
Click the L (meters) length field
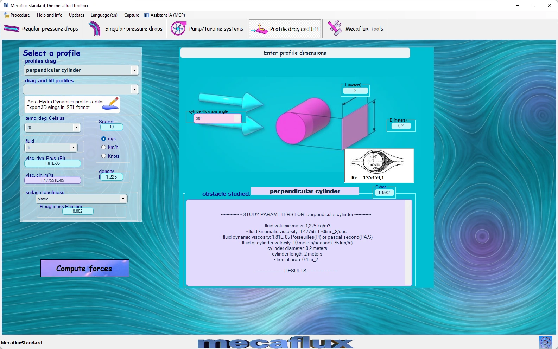pos(355,91)
